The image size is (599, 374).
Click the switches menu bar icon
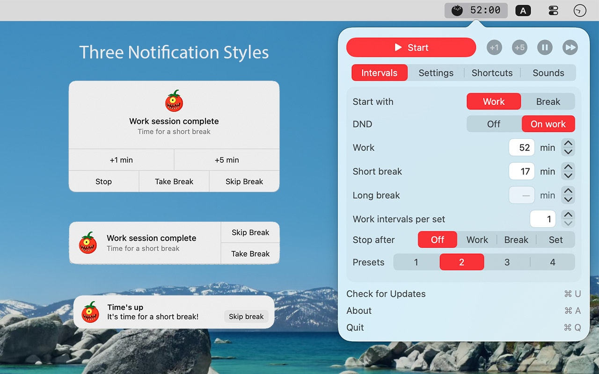[x=553, y=10]
